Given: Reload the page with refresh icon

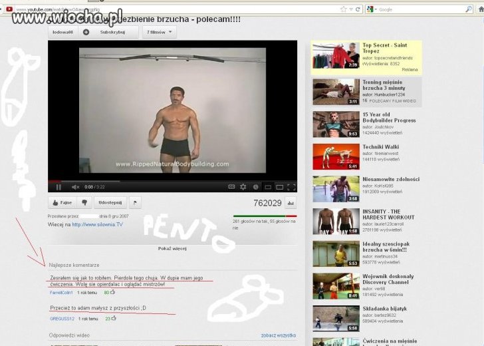Looking at the screenshot, I should [x=358, y=9].
